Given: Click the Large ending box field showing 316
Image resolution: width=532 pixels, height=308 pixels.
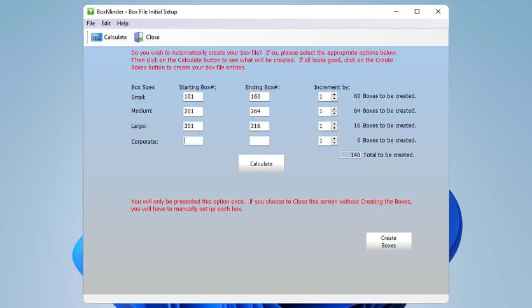Looking at the screenshot, I should click(259, 126).
